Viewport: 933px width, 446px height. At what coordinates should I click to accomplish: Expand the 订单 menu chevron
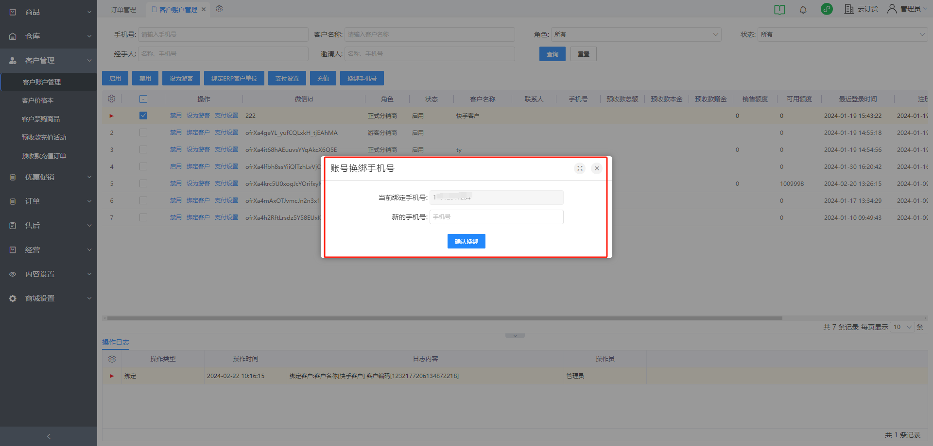pos(89,201)
